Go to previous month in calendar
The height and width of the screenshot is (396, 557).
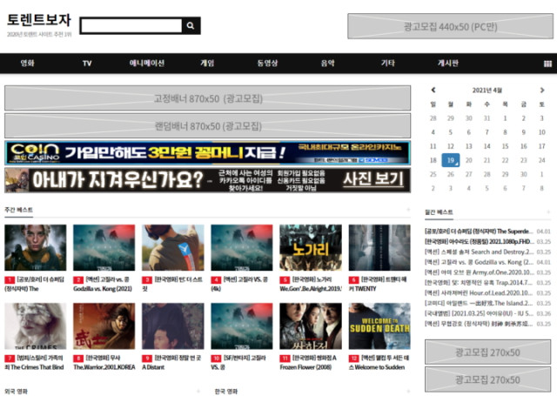click(433, 91)
